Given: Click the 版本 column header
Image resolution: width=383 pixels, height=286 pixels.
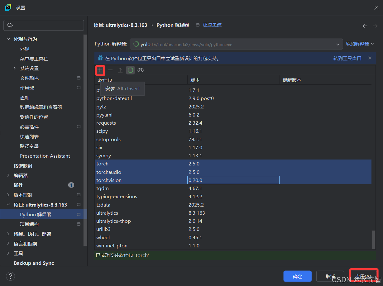Looking at the screenshot, I should pos(233,80).
